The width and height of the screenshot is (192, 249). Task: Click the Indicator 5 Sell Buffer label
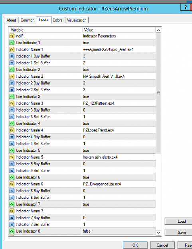tap(33, 171)
